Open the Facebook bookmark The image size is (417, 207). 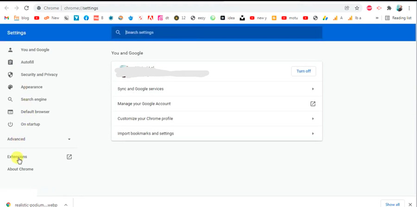pyautogui.click(x=86, y=18)
